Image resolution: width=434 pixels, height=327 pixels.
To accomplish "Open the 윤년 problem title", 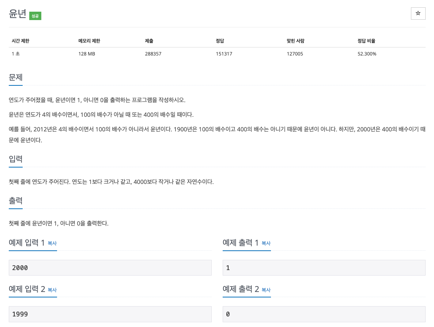I will tap(17, 14).
